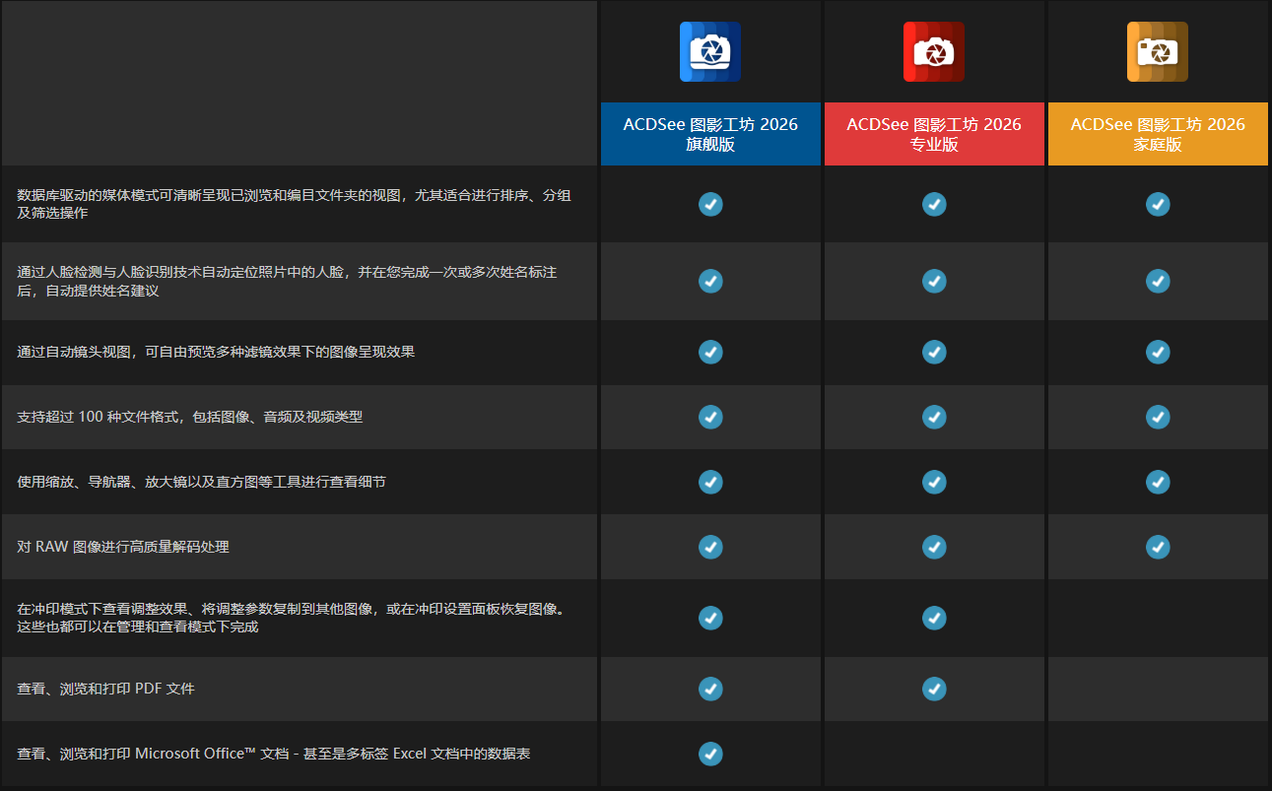Click 家庭版 checkmark for 数据库驱动 media mode row
Image resolution: width=1272 pixels, height=791 pixels.
(1158, 204)
